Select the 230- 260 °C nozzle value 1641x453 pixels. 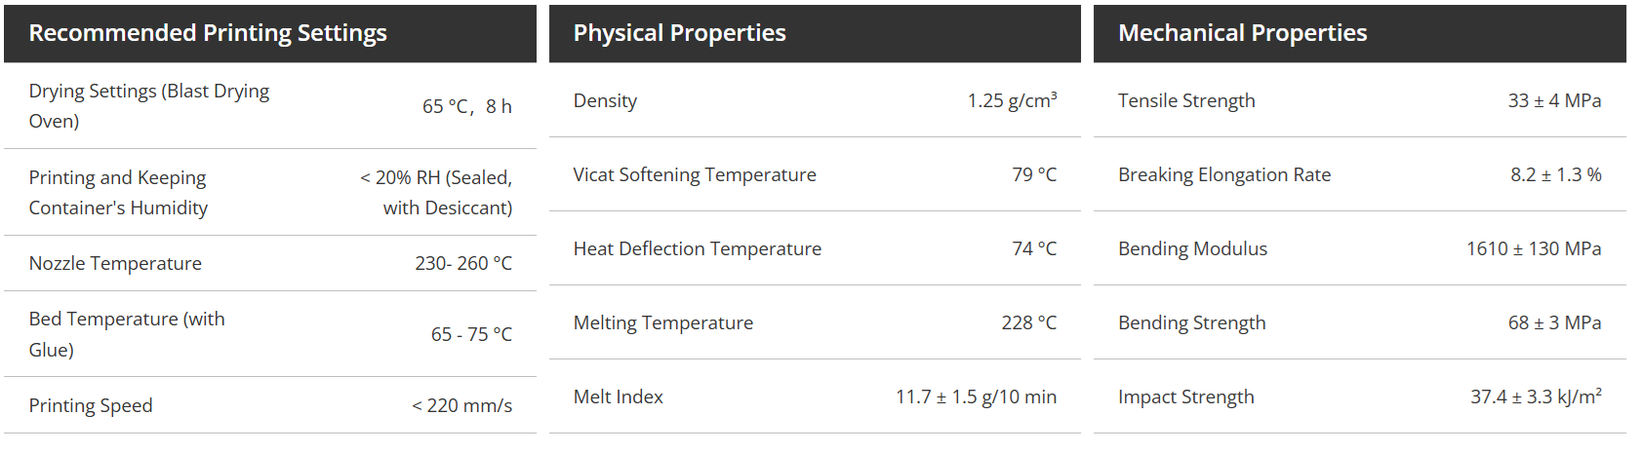463,264
